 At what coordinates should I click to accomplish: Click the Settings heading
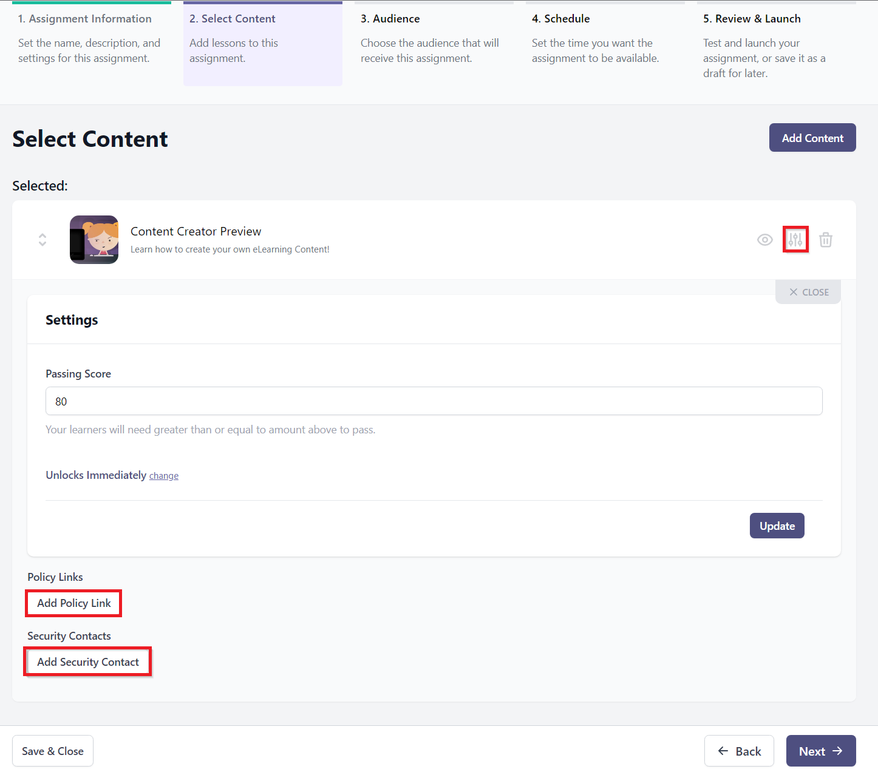(72, 320)
